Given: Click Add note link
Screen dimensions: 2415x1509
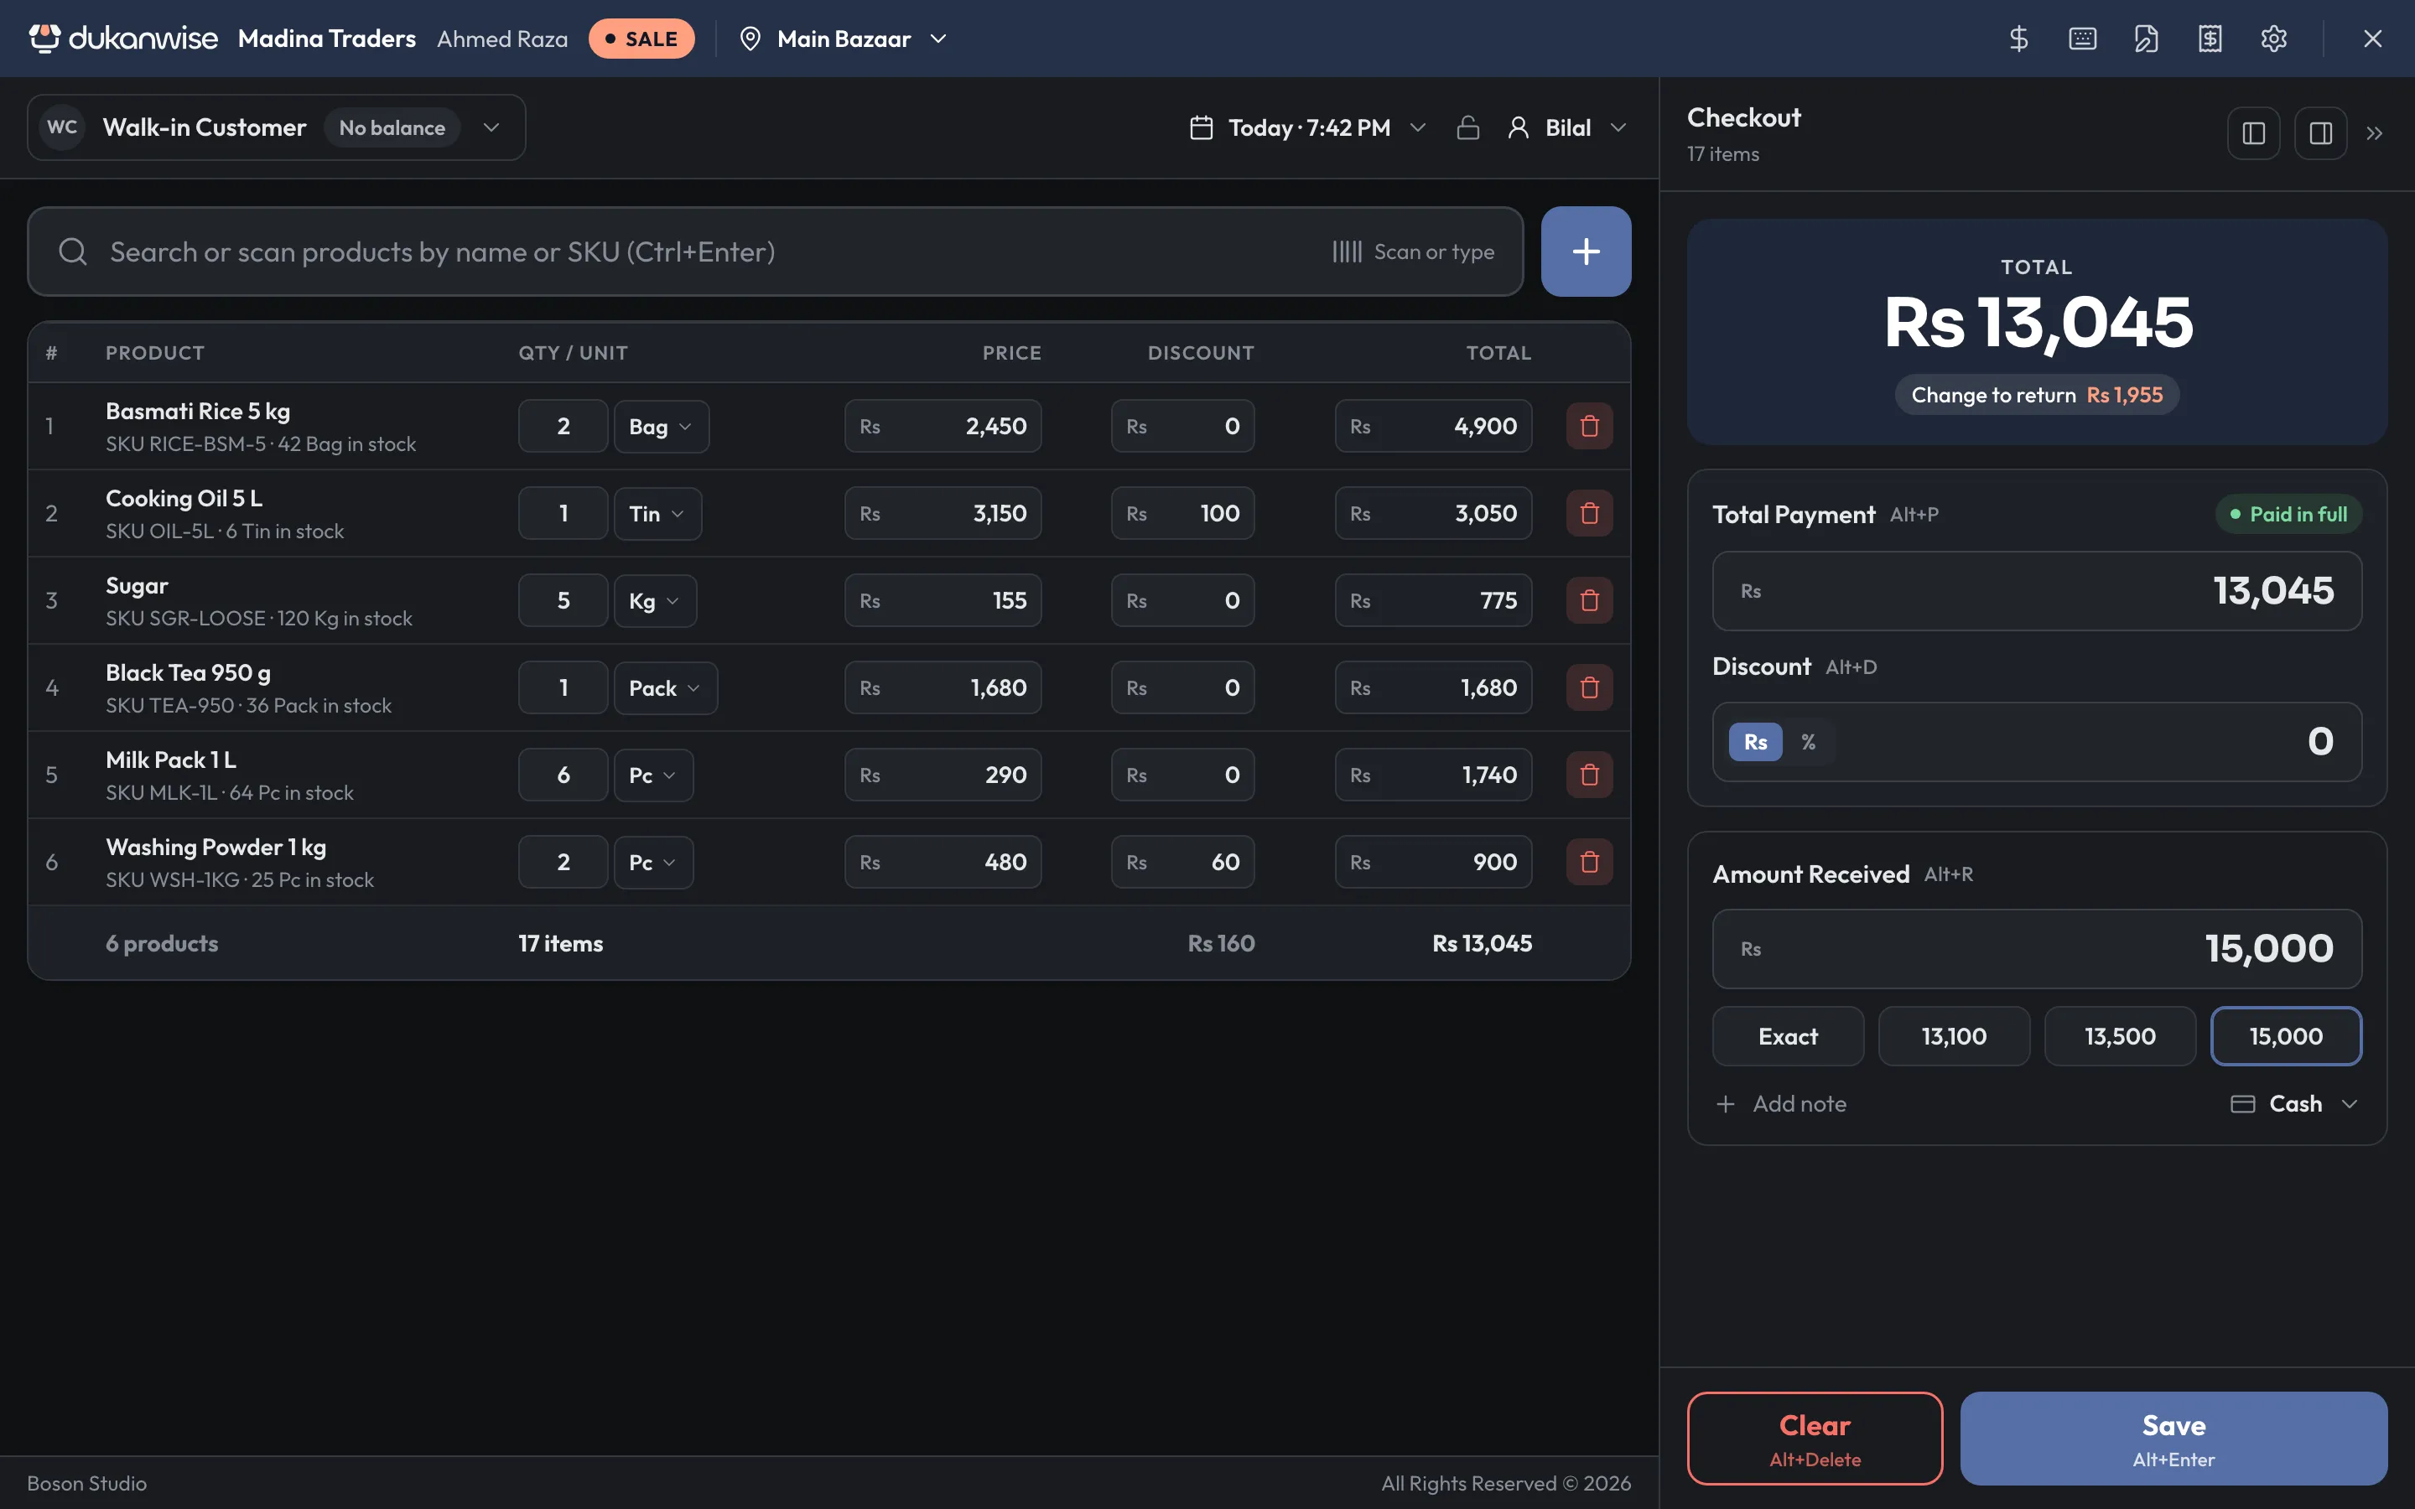Looking at the screenshot, I should tap(1781, 1104).
